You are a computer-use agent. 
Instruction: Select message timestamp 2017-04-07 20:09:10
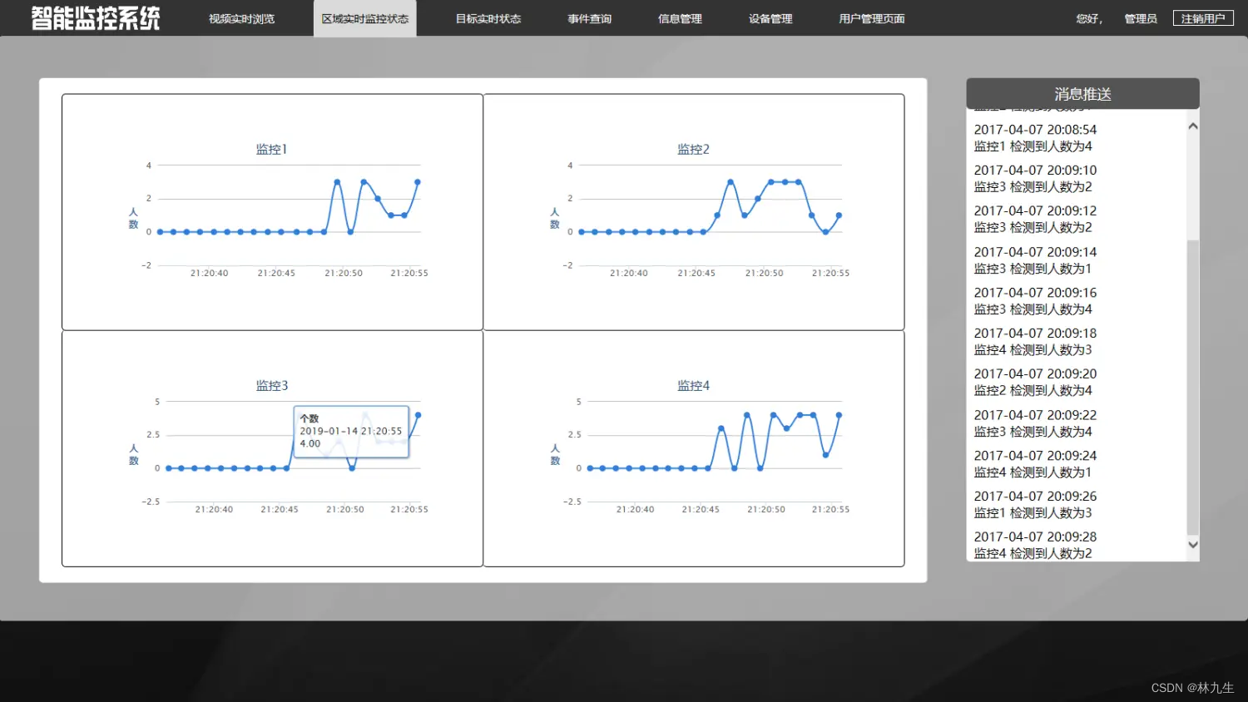(x=1035, y=170)
